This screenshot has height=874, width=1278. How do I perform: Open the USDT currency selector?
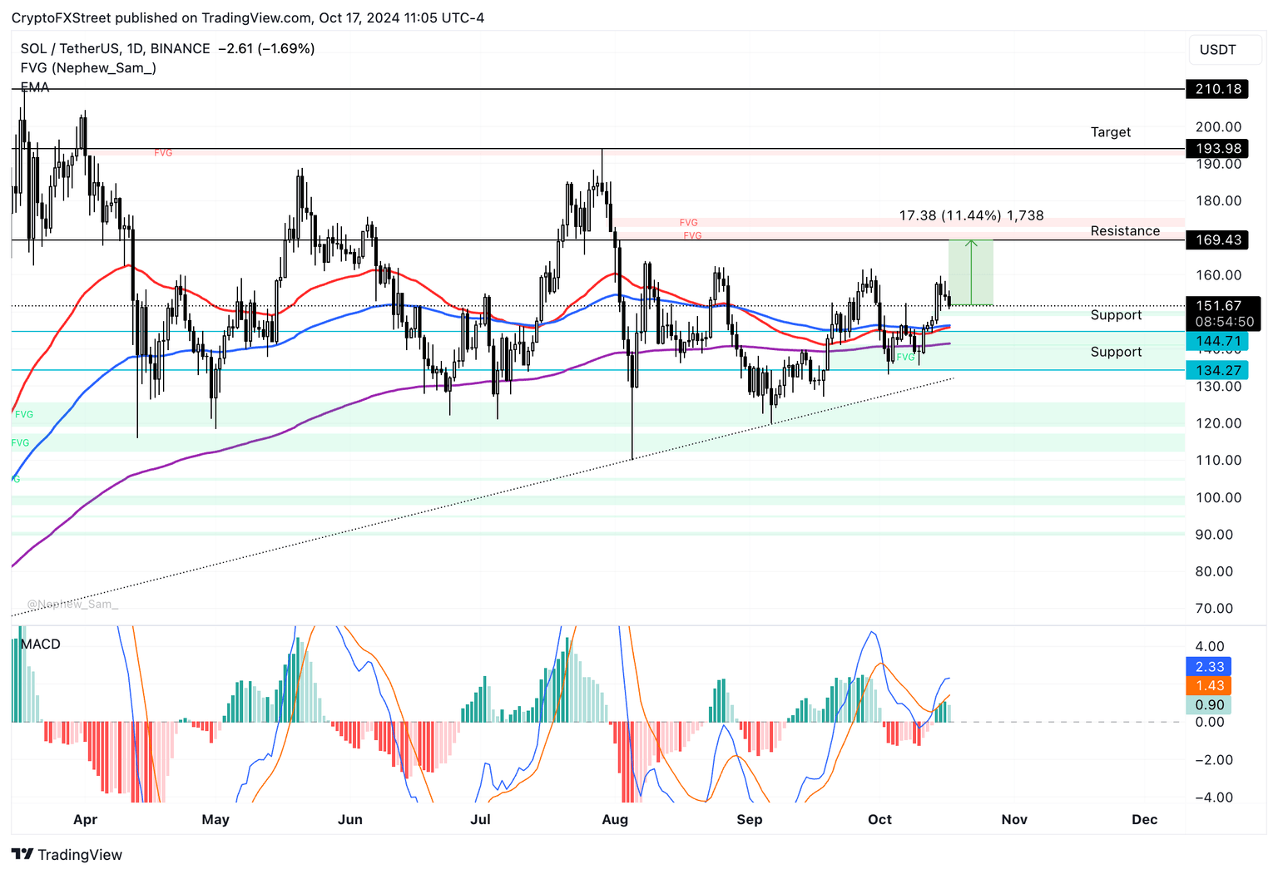pos(1217,50)
